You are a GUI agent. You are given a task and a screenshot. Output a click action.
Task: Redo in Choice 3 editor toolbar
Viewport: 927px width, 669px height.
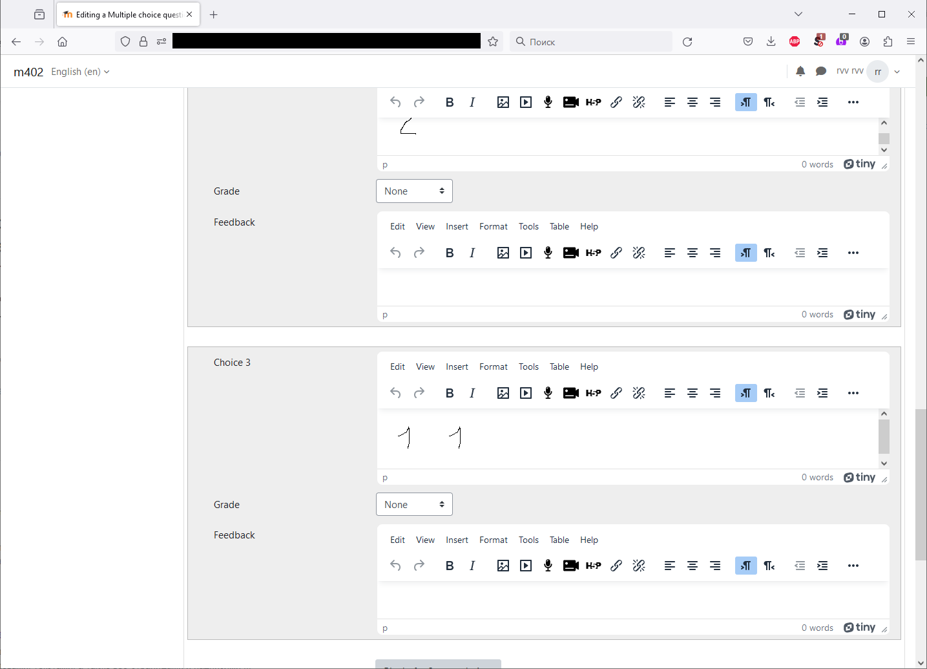419,393
